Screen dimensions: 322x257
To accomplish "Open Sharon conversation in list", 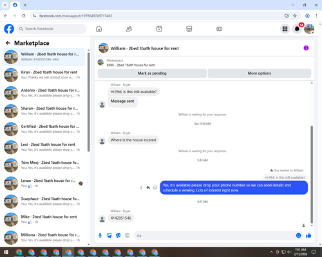I will pos(43,111).
